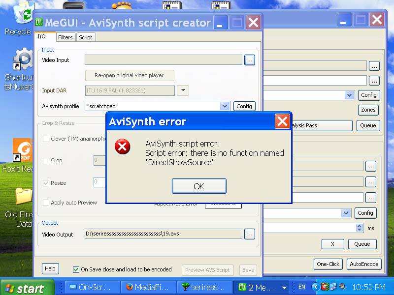Click the EN language indicator
This screenshot has height=295, width=394.
click(302, 287)
